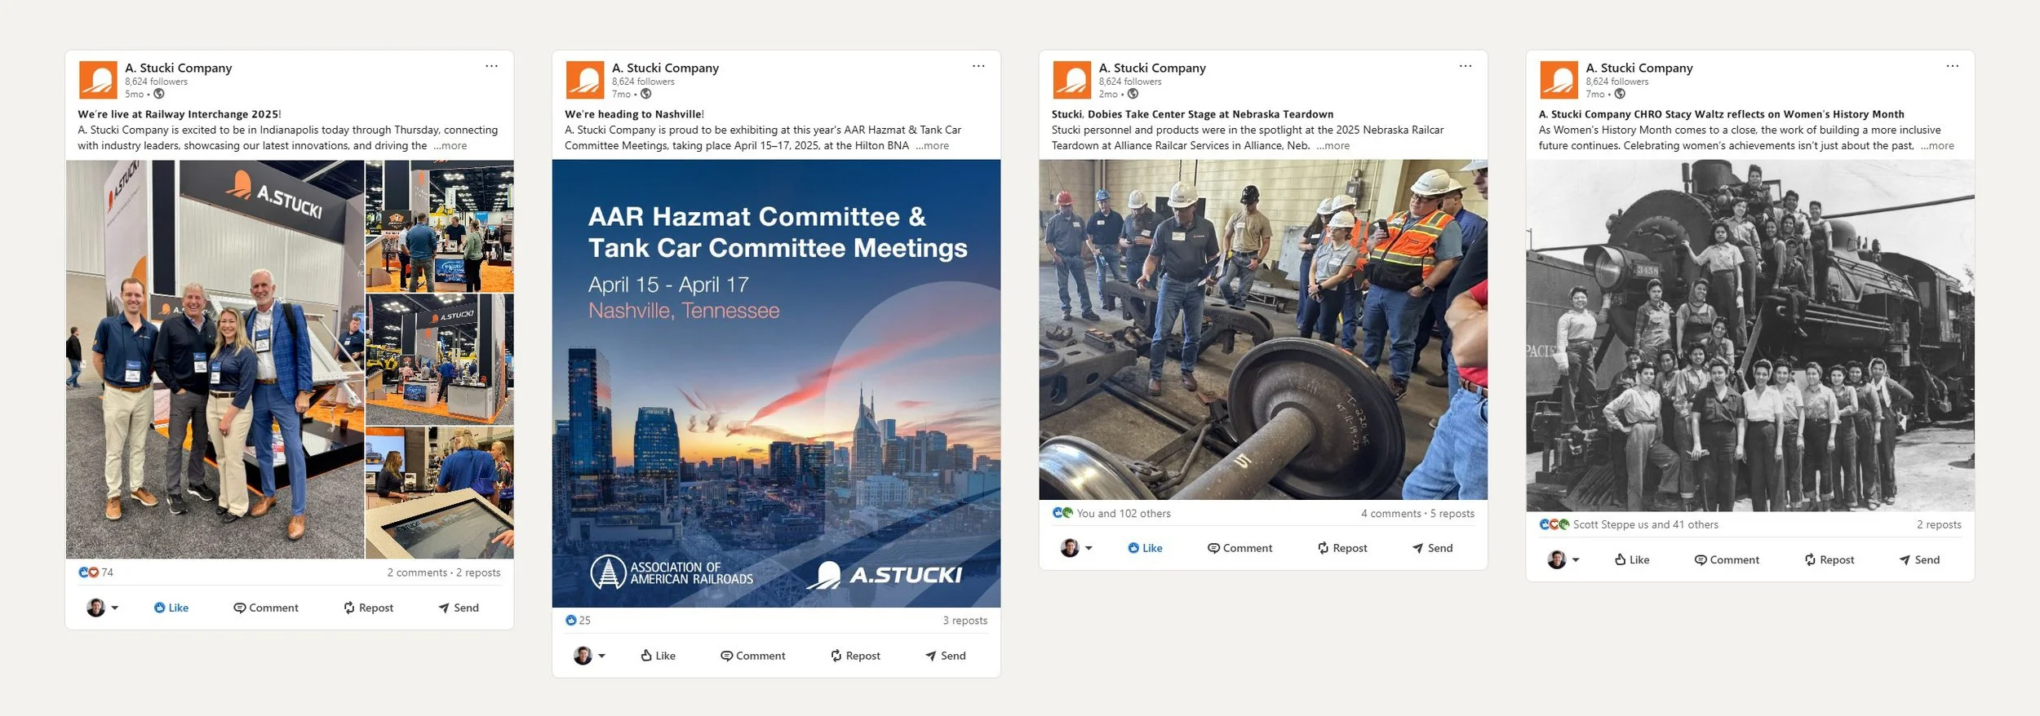Repost the Women's History Month post
The width and height of the screenshot is (2040, 716).
tap(1829, 559)
